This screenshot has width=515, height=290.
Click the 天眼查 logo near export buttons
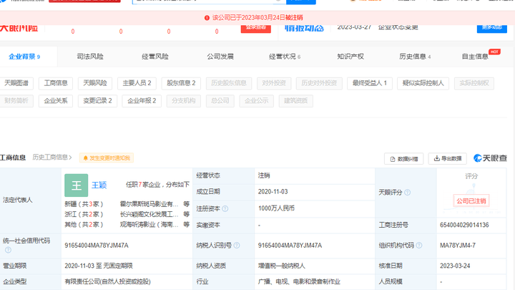tap(491, 158)
